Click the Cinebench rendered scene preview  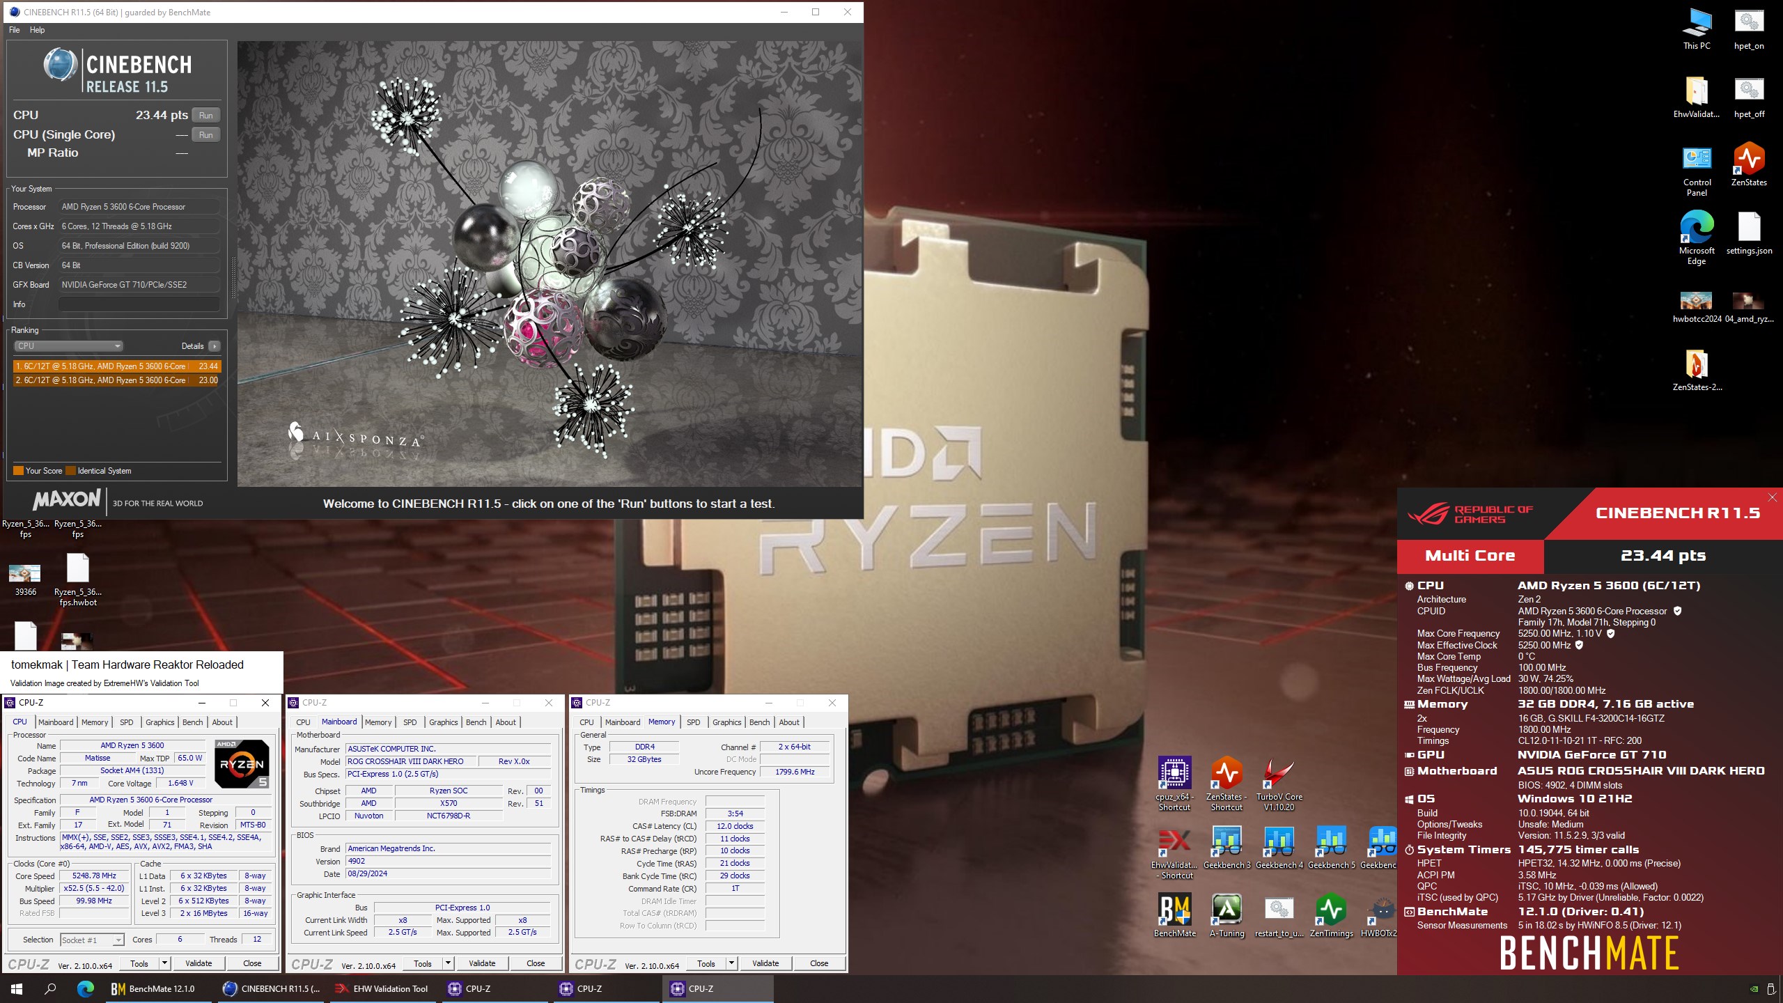tap(550, 263)
